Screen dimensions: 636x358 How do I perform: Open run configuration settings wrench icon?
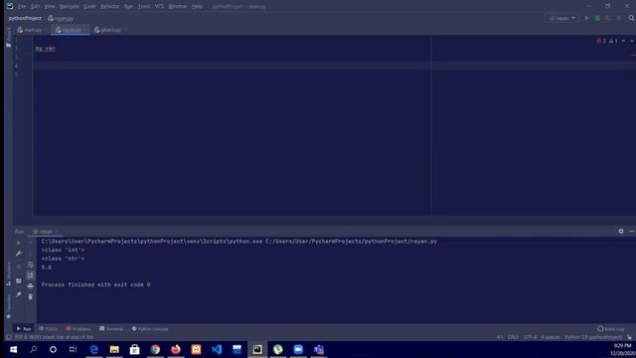pyautogui.click(x=19, y=254)
